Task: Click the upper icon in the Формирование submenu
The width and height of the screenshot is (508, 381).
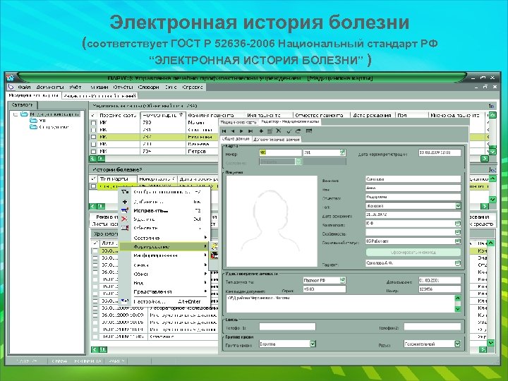Action: tap(214, 246)
